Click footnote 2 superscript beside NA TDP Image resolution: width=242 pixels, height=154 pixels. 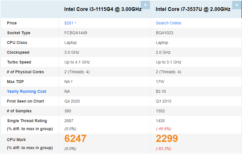tap(72, 81)
